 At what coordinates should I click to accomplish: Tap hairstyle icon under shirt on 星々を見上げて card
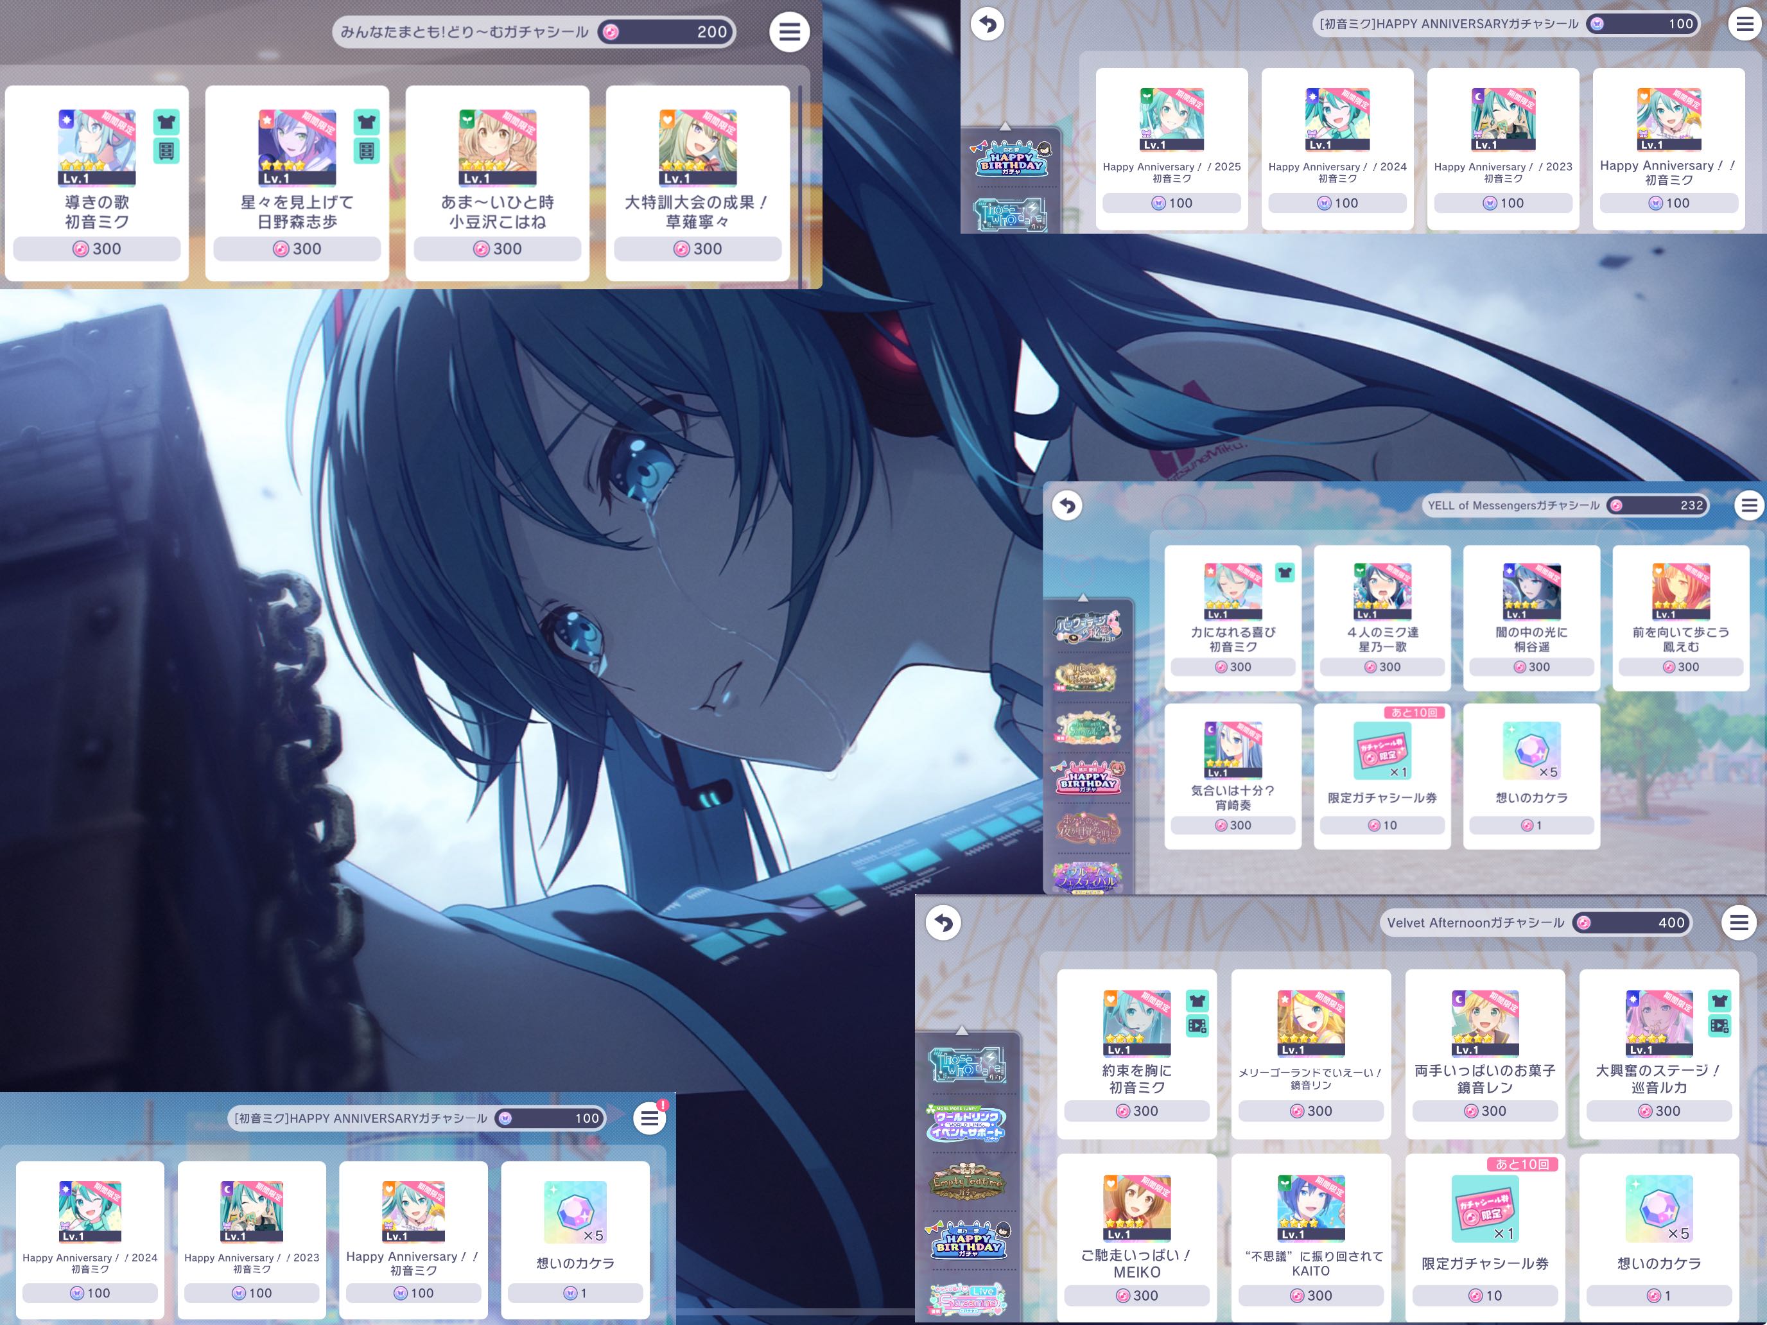click(x=366, y=151)
